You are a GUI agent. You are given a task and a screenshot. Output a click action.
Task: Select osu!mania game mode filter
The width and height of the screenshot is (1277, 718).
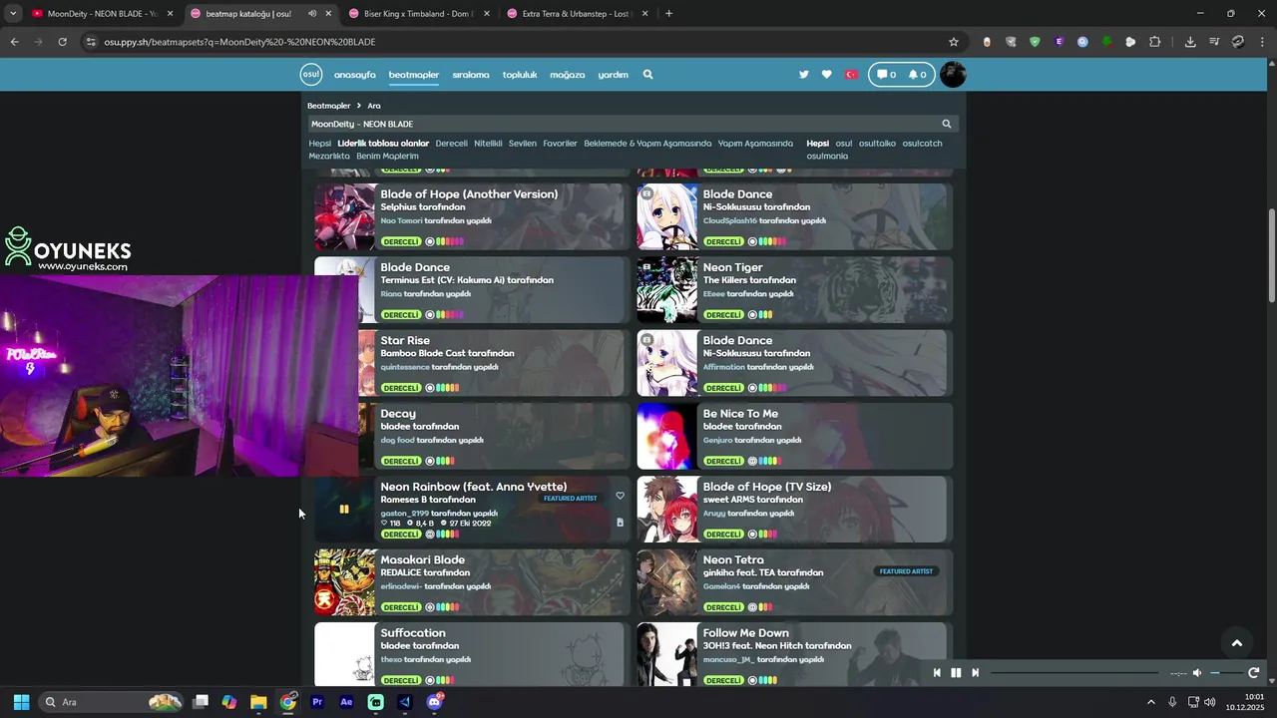[827, 157]
